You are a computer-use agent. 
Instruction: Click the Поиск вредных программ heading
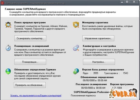tap(30, 22)
